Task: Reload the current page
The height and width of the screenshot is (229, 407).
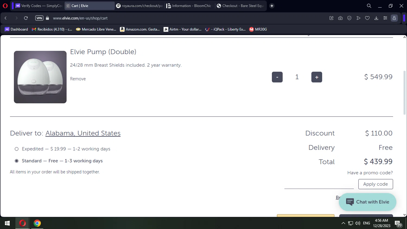Action: [x=26, y=18]
